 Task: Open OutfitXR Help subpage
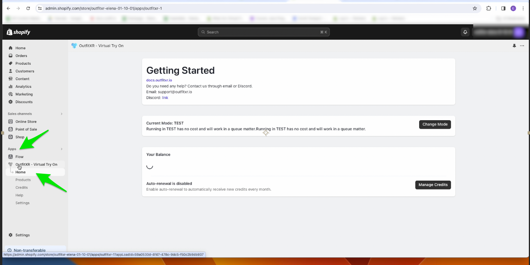[x=19, y=195]
